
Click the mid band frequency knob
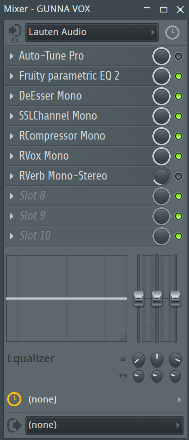[157, 360]
